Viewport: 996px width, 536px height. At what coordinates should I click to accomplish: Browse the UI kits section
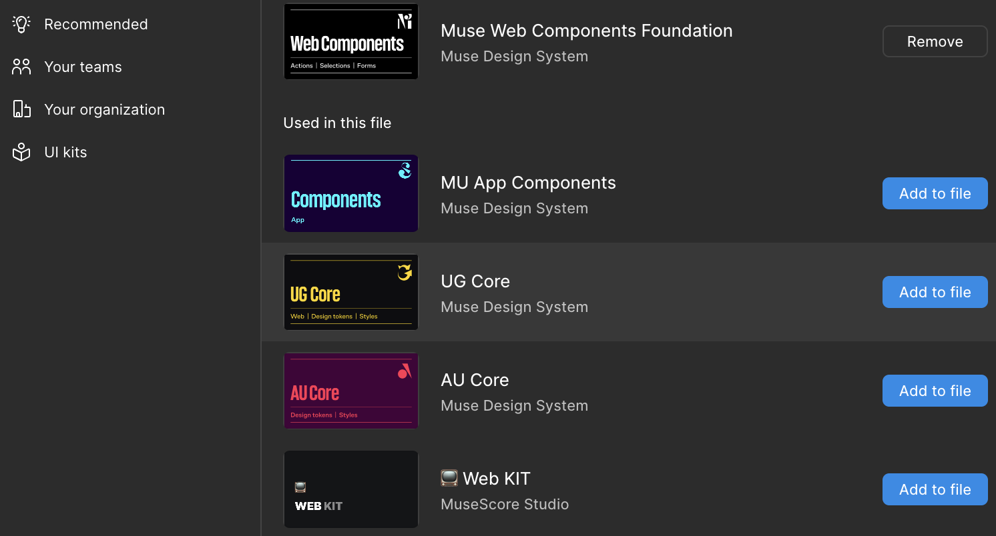[x=65, y=153]
